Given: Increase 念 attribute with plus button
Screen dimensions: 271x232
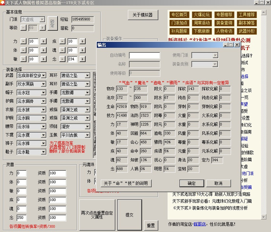Looking at the screenshot, I should [82, 59].
